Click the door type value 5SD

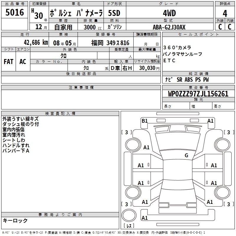114,13
